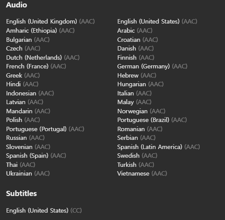This screenshot has height=220, width=225.
Task: Select Dutch (Netherlands) audio language
Action: [43, 58]
